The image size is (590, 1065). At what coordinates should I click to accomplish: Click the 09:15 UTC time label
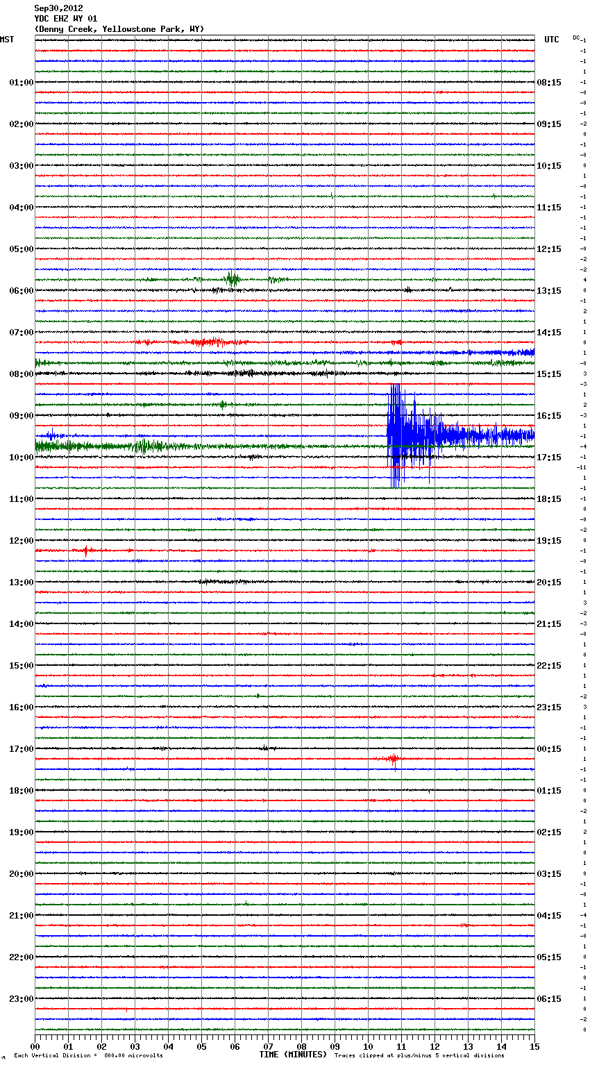pos(549,124)
